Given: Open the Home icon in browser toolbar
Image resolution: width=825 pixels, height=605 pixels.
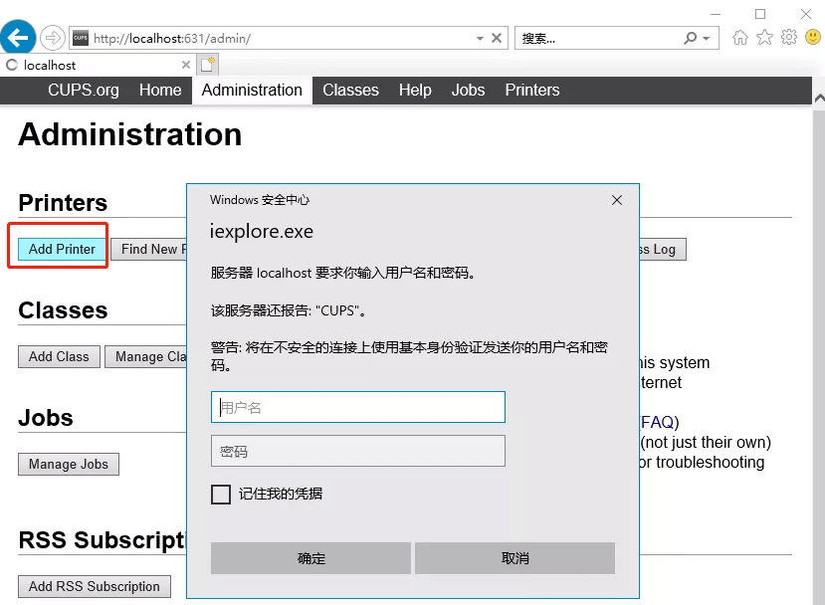Looking at the screenshot, I should click(739, 38).
